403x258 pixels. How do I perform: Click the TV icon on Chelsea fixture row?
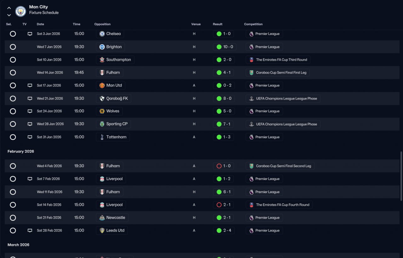(x=30, y=34)
